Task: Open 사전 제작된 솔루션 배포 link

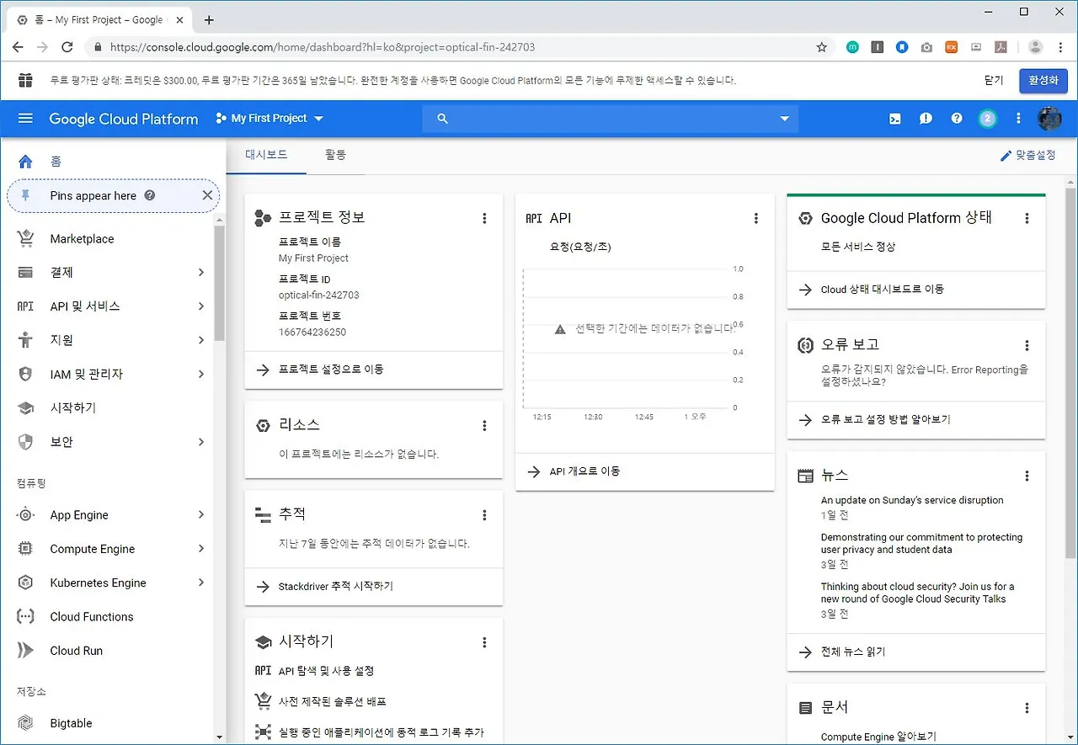Action: tap(332, 701)
